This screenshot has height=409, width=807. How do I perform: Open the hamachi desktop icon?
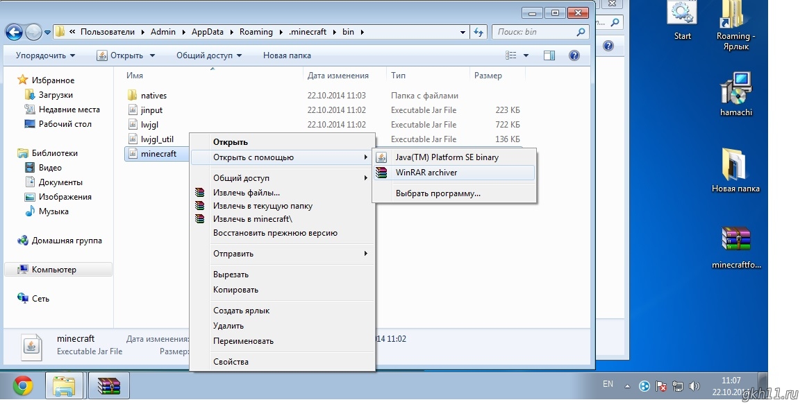[736, 94]
